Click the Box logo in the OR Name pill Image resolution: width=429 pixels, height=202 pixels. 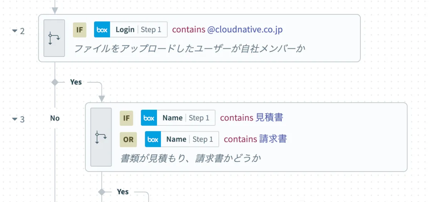coord(153,139)
